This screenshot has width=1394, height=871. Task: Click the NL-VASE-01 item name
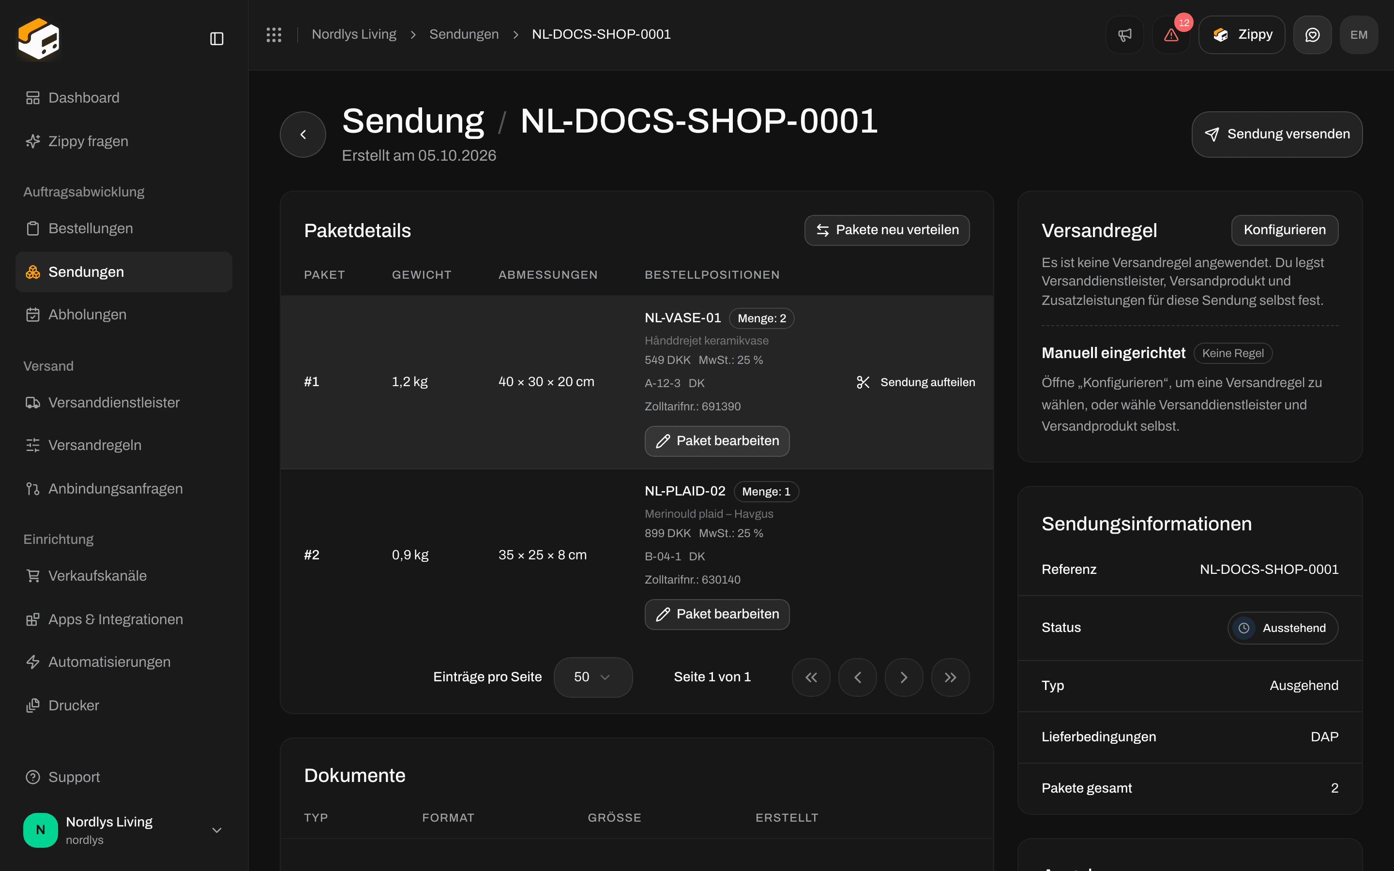[682, 318]
